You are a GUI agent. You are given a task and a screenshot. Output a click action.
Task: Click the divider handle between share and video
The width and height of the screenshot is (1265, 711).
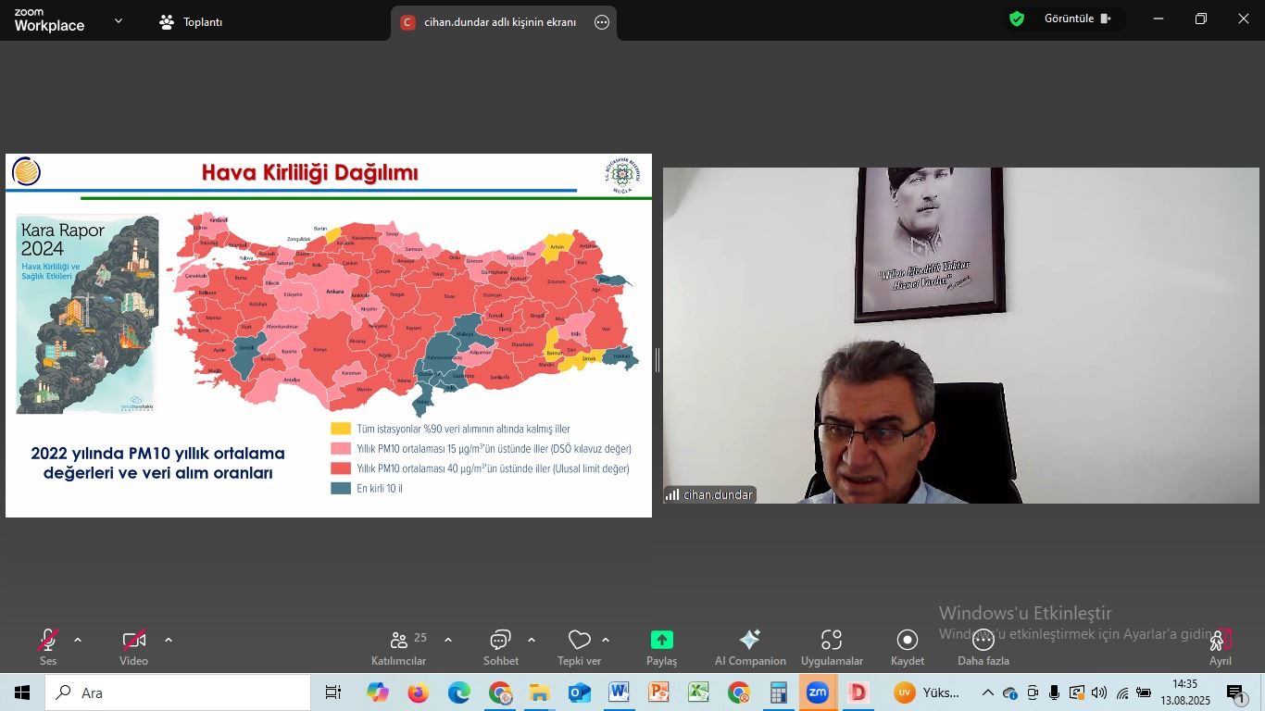pos(658,360)
